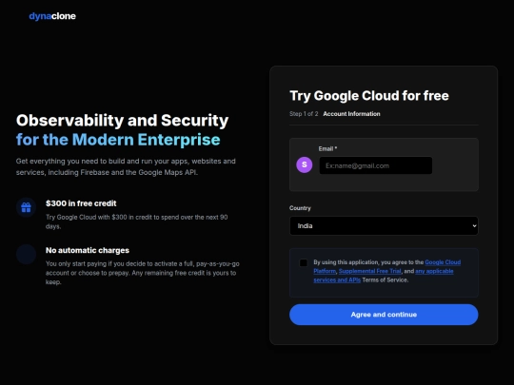Open the Google Cloud Platform terms link
The width and height of the screenshot is (514, 385).
(386, 266)
